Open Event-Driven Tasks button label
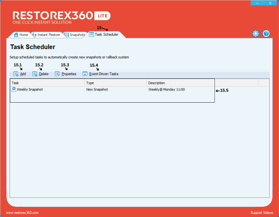Image resolution: width=279 pixels, height=217 pixels. [104, 74]
